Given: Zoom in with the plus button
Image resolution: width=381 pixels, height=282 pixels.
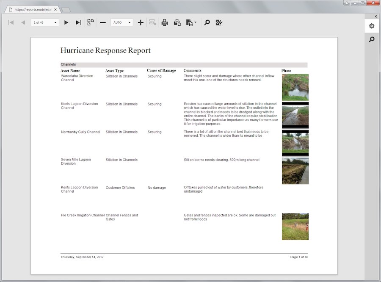Looking at the screenshot, I should coord(141,22).
